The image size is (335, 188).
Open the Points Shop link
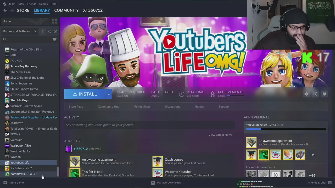coord(142,107)
